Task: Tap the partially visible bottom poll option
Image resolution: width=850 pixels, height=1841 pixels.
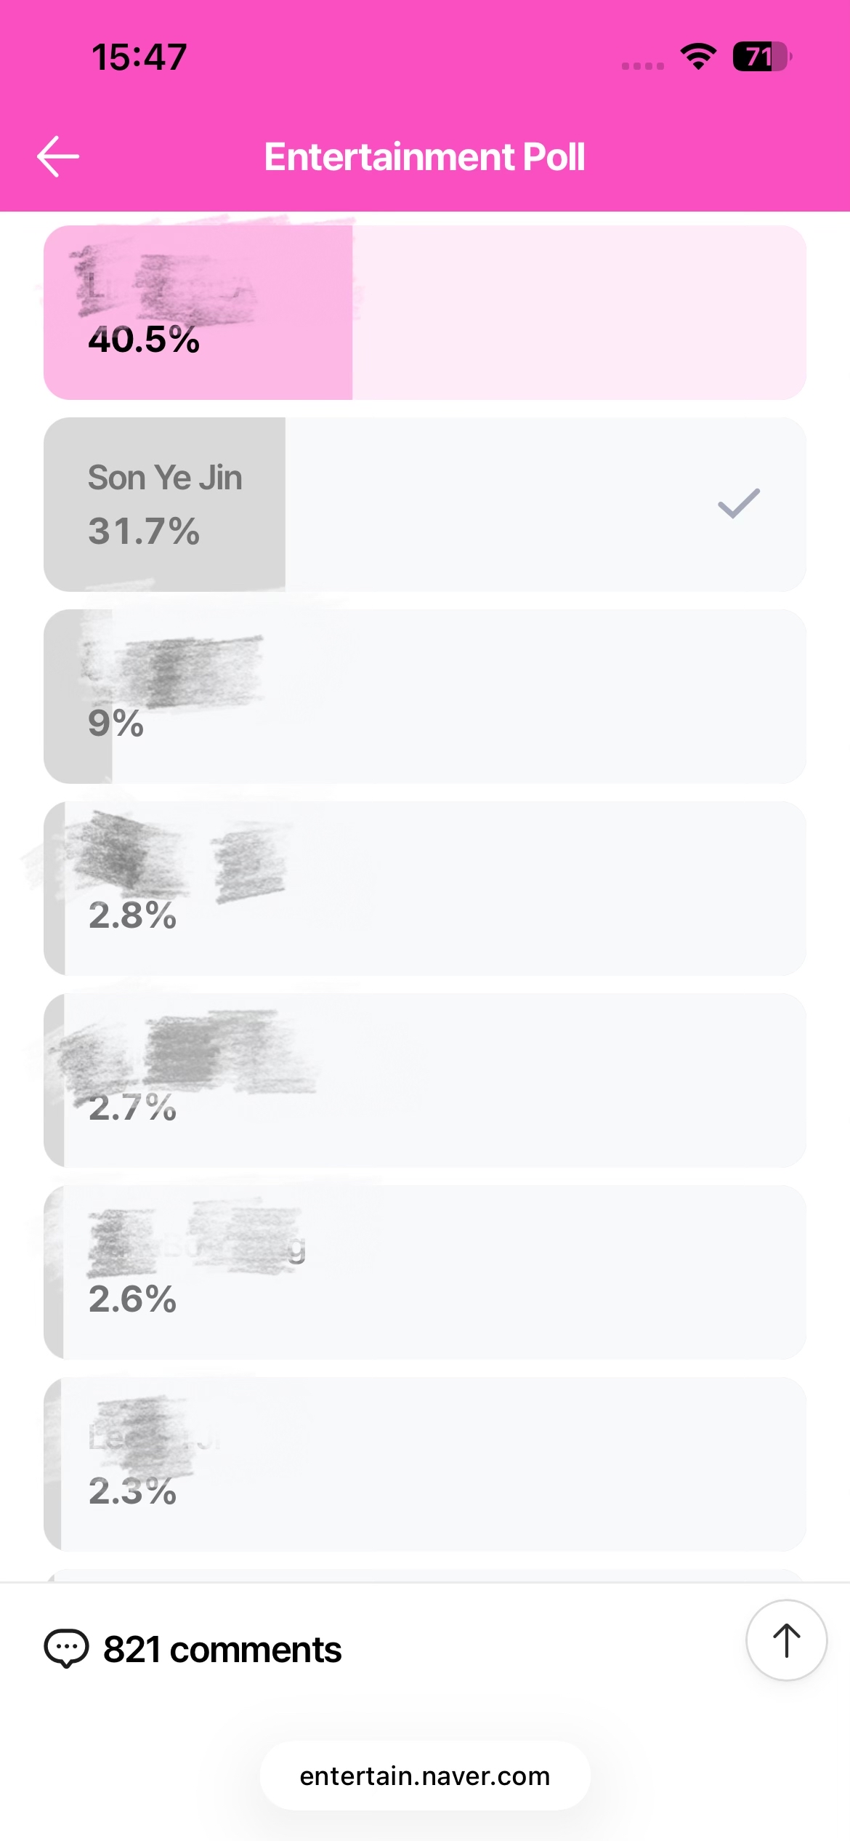Action: (x=425, y=1575)
